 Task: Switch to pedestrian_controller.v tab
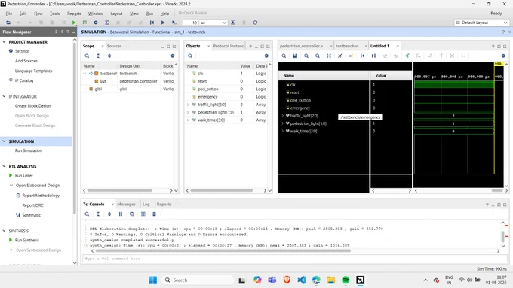point(301,46)
